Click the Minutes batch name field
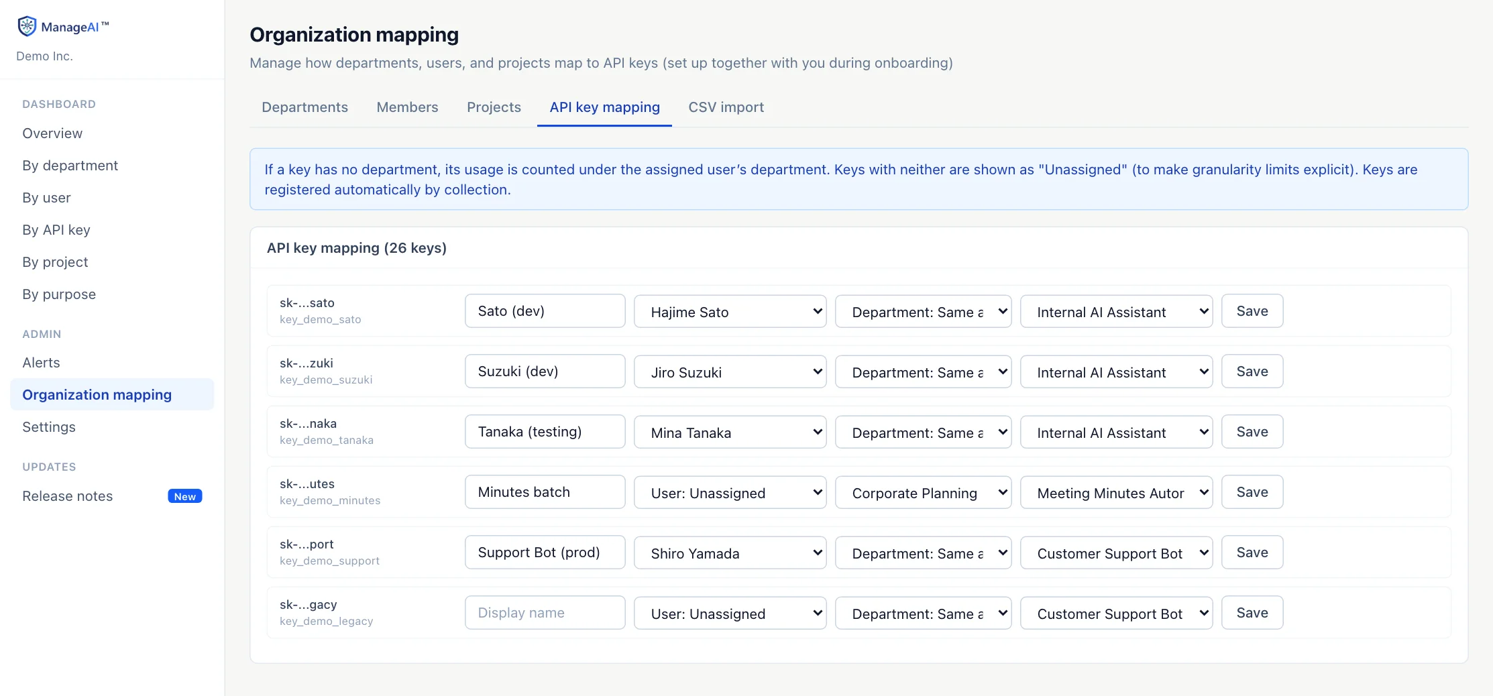 tap(545, 492)
